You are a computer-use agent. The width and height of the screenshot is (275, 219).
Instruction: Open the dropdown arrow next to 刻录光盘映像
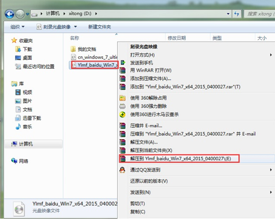pos(76,27)
